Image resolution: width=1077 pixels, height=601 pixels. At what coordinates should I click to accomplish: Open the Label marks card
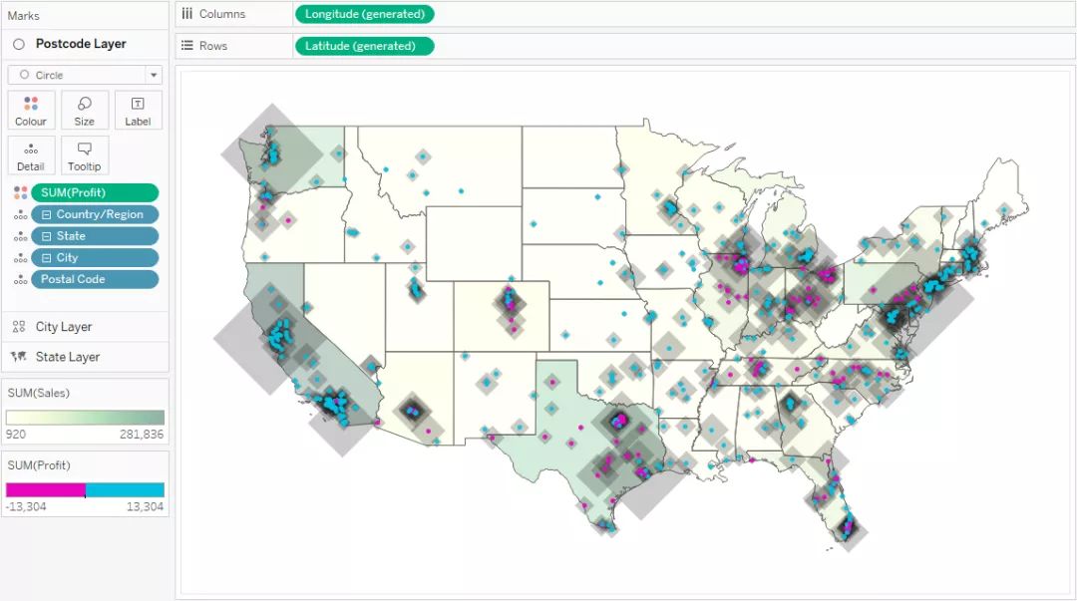(x=138, y=110)
